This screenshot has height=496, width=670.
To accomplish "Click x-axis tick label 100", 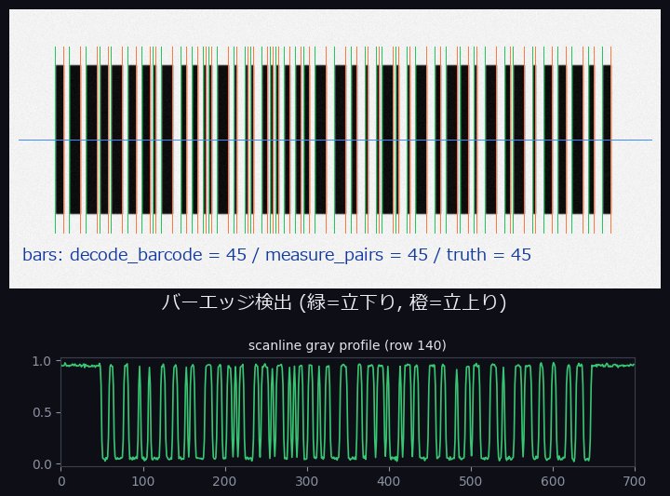I will 142,481.
